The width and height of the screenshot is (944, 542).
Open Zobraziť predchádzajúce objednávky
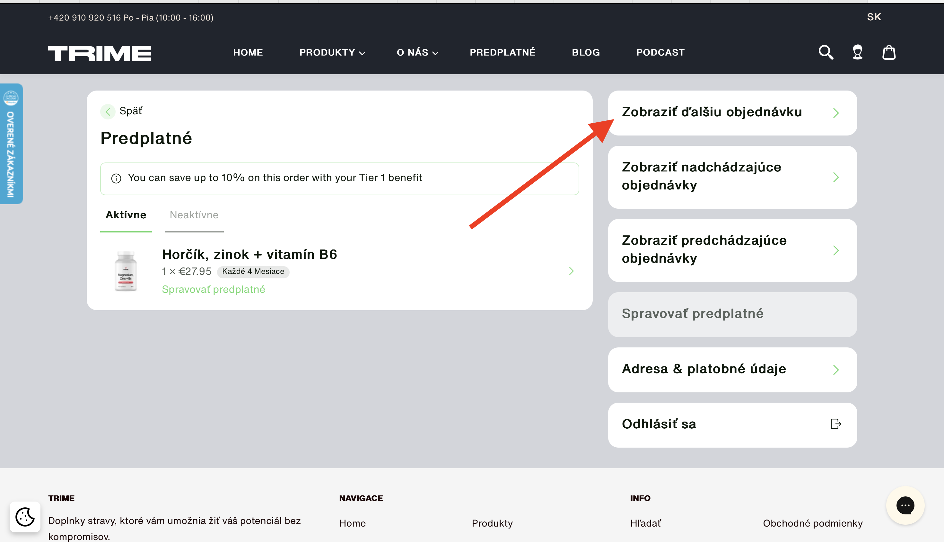(x=732, y=250)
